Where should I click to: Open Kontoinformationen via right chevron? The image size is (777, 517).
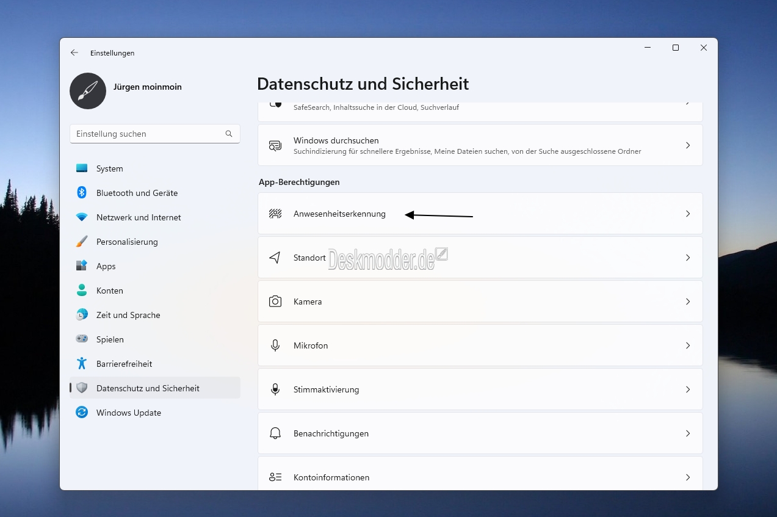[x=688, y=477]
